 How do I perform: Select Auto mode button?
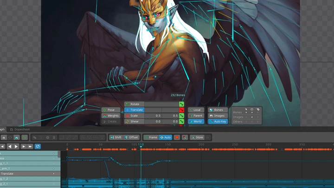pyautogui.click(x=166, y=137)
